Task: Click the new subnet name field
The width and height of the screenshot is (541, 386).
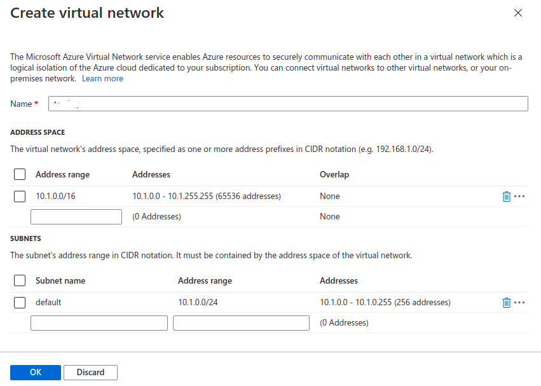Action: [99, 322]
